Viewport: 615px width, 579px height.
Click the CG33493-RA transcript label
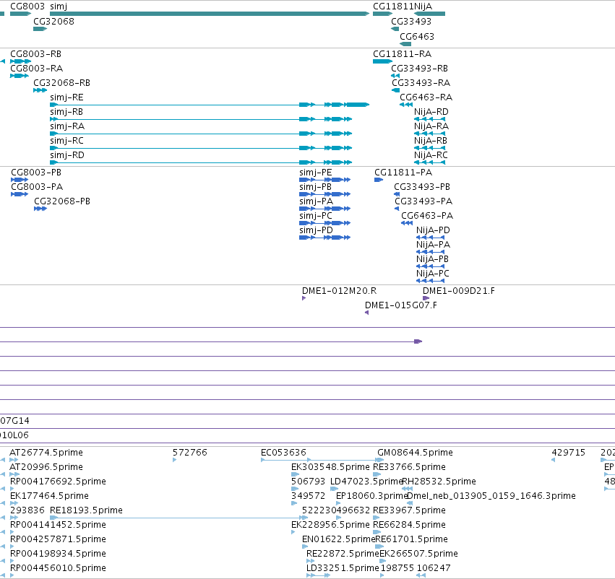pos(421,83)
